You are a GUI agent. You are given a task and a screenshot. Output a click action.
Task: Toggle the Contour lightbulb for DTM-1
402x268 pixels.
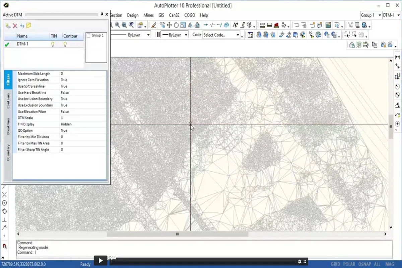[x=65, y=44]
